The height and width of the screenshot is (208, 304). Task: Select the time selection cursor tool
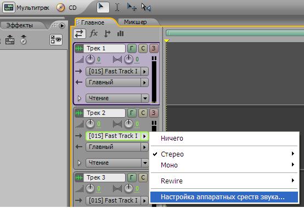(117, 8)
